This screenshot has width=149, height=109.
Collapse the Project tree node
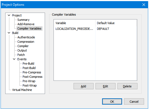point(9,15)
